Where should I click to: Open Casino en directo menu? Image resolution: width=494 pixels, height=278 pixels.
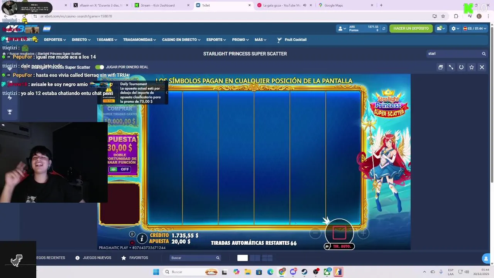pyautogui.click(x=181, y=40)
